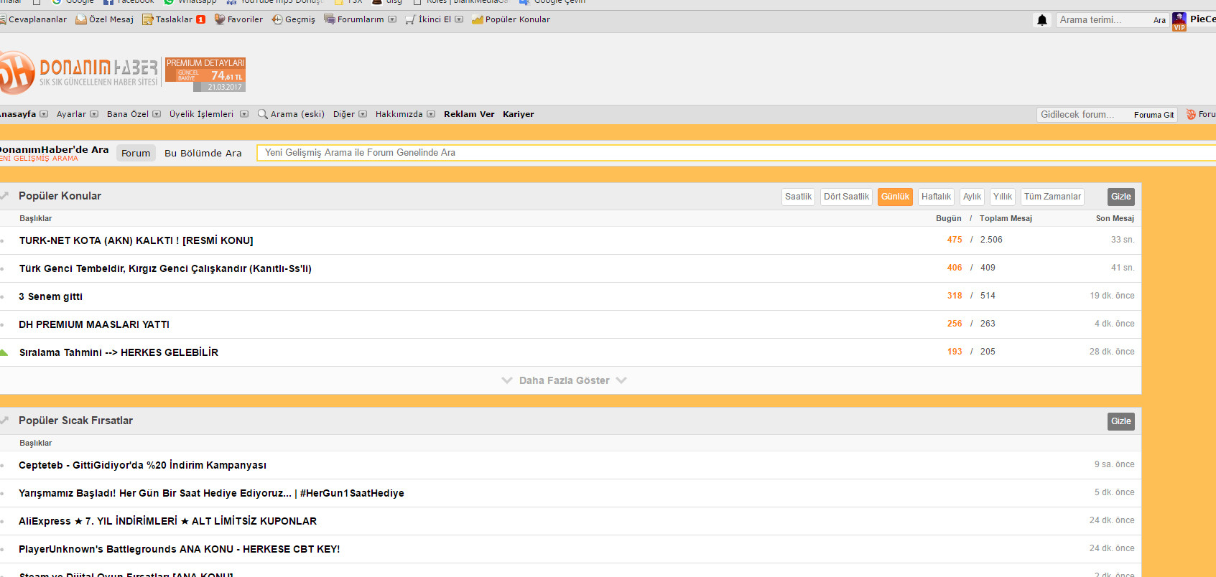Click the Foruma Git button
Image resolution: width=1216 pixels, height=577 pixels.
[1154, 115]
